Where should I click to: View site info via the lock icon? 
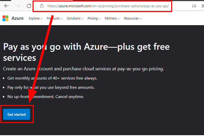point(42,6)
